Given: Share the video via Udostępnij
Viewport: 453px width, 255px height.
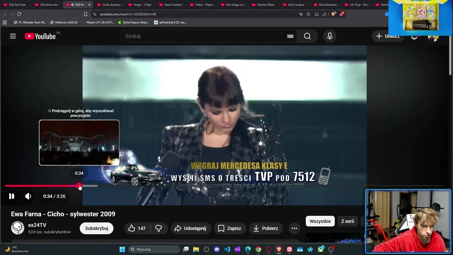Looking at the screenshot, I should (190, 228).
